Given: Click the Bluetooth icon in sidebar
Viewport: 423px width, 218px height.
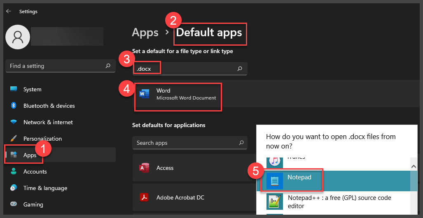Looking at the screenshot, I should 14,106.
